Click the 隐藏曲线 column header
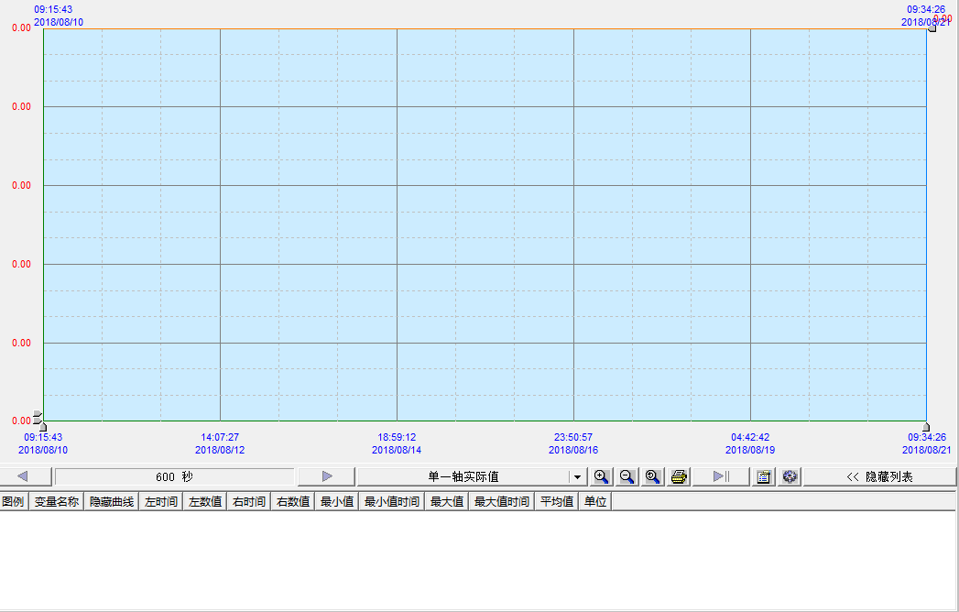 tap(111, 502)
